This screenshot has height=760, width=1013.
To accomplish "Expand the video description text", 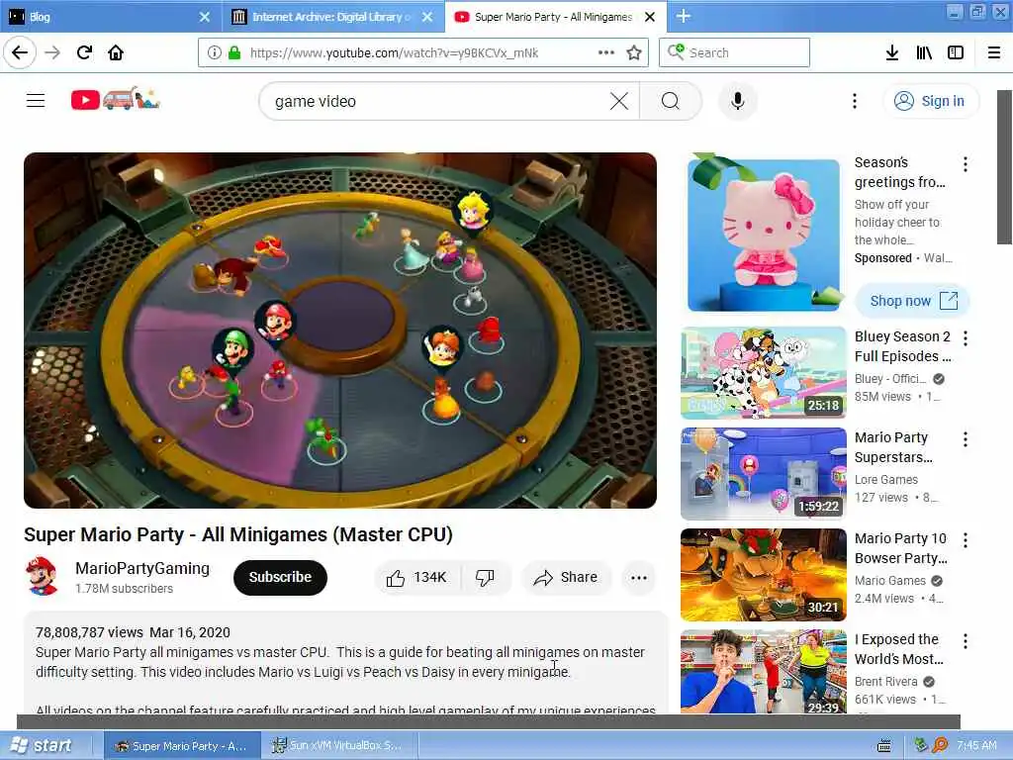I will tap(345, 662).
